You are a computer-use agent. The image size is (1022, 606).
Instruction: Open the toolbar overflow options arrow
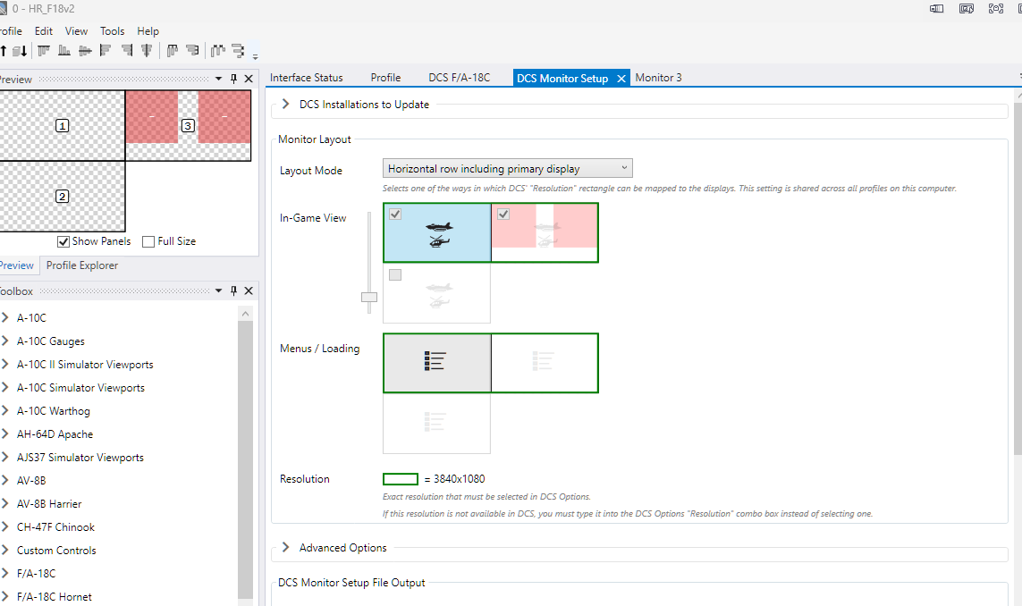[256, 56]
